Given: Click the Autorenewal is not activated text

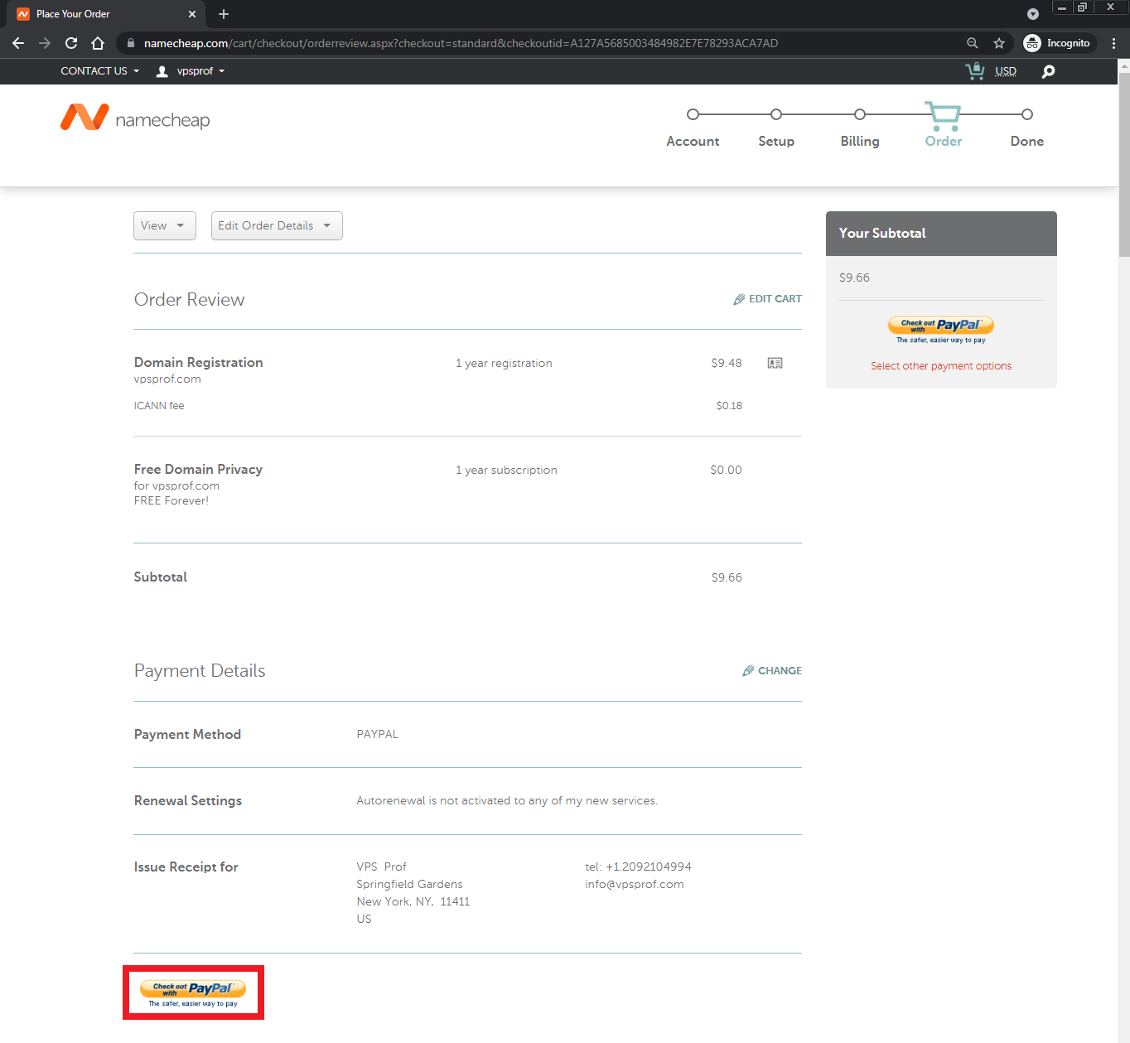Looking at the screenshot, I should click(507, 801).
